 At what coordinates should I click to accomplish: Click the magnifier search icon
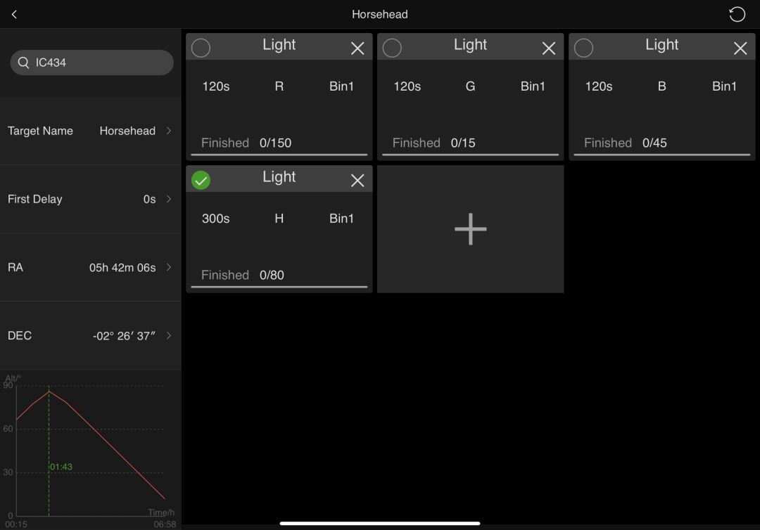[24, 63]
